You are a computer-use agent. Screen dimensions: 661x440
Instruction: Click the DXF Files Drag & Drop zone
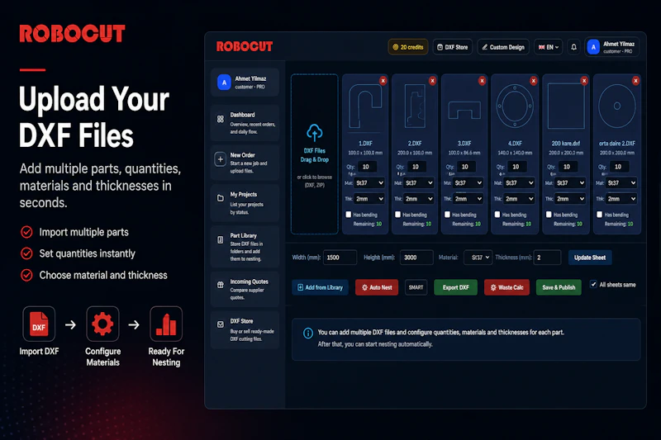pos(315,154)
